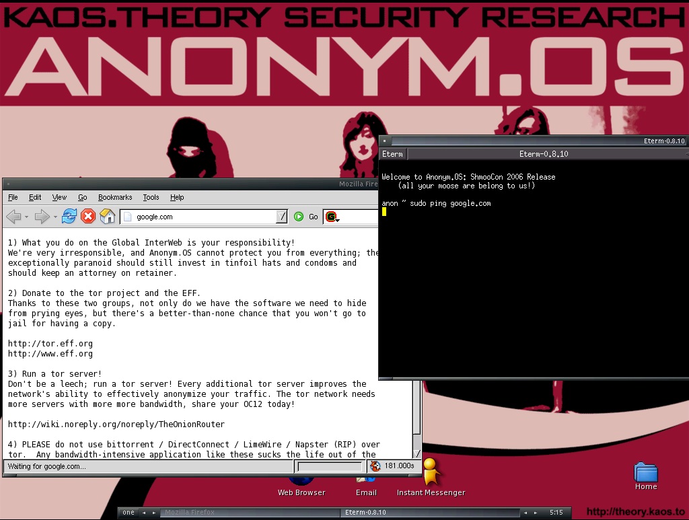Expand the URL bar history dropdown
This screenshot has width=689, height=520.
click(282, 217)
